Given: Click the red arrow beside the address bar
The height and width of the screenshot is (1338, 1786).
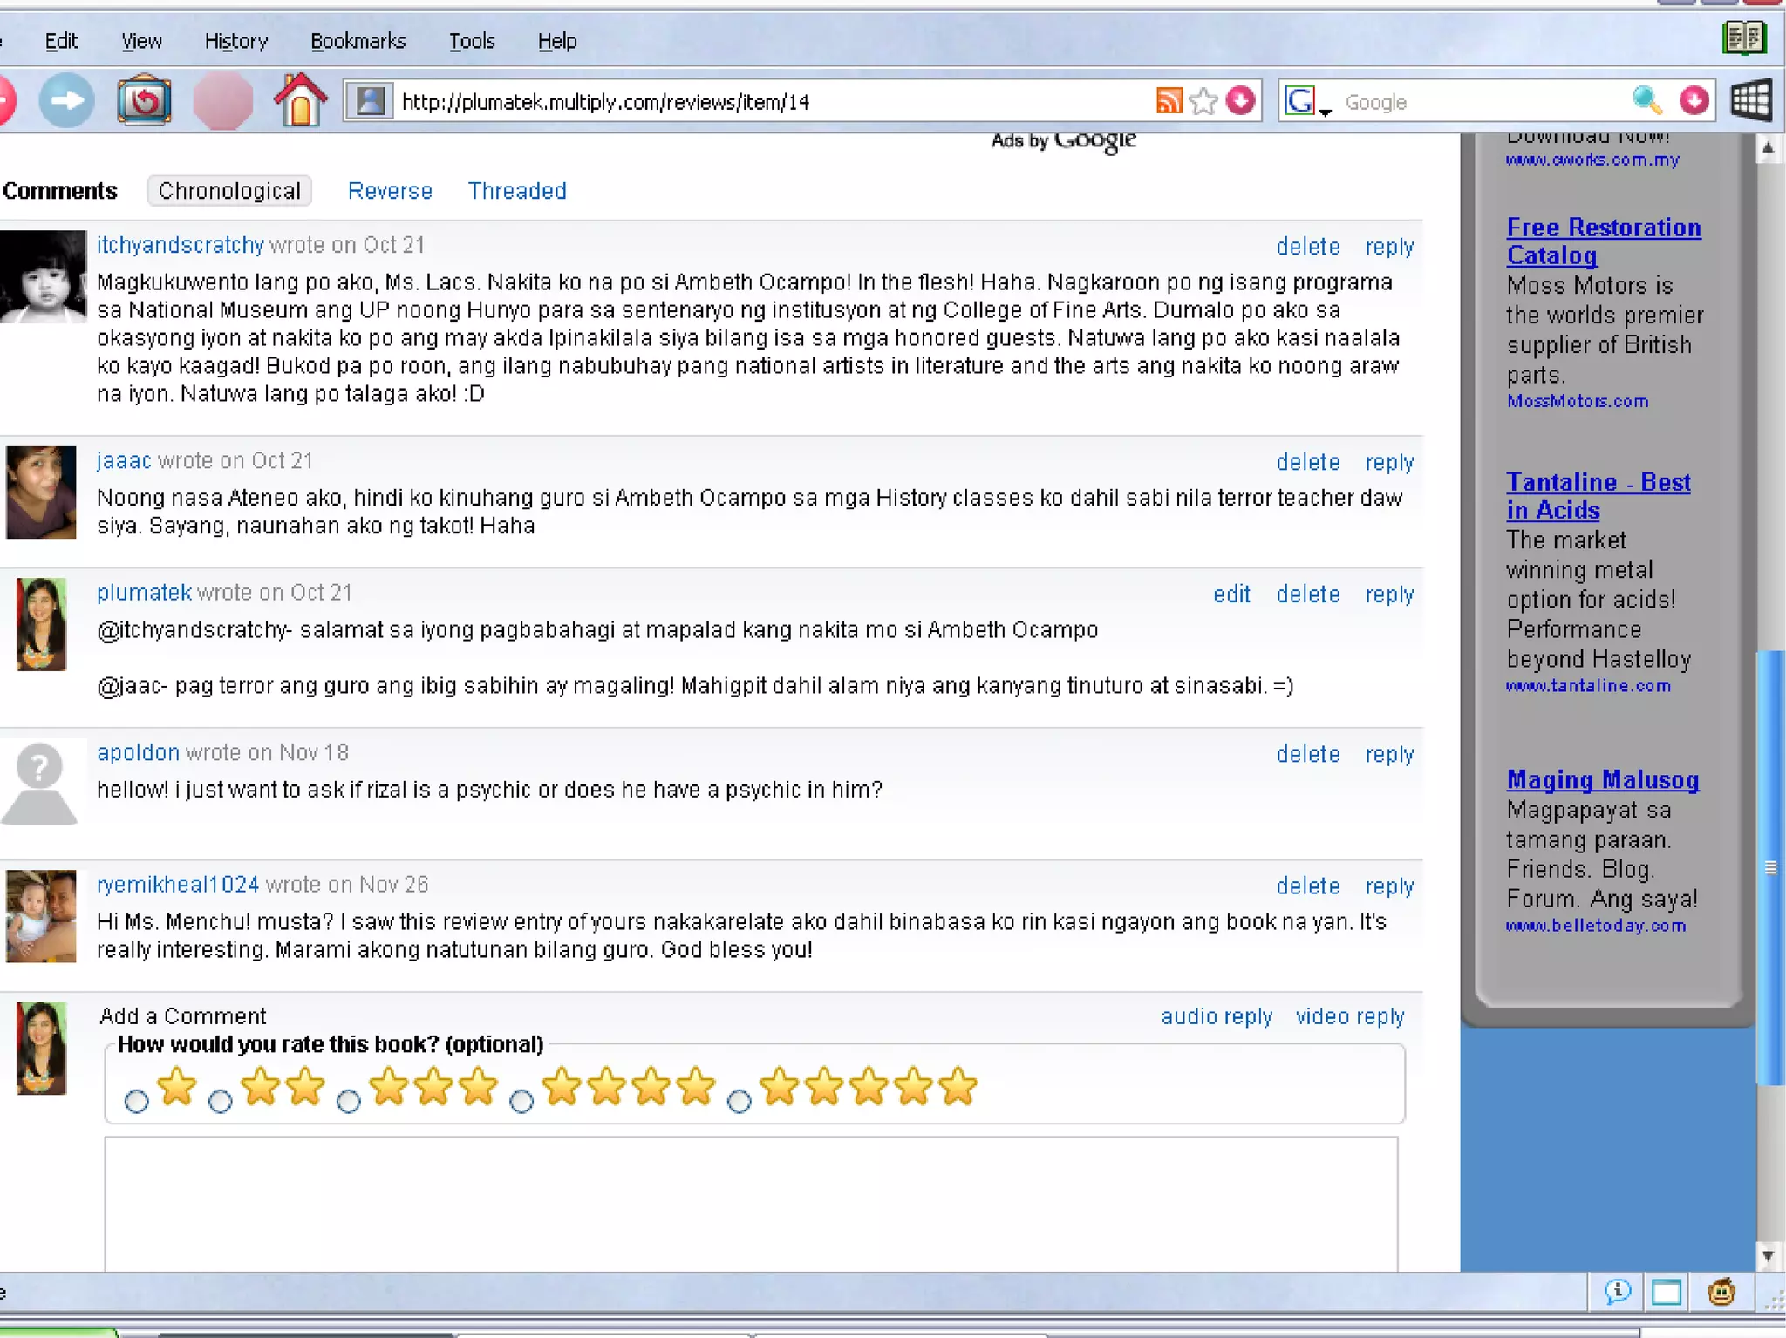Looking at the screenshot, I should pyautogui.click(x=1240, y=101).
